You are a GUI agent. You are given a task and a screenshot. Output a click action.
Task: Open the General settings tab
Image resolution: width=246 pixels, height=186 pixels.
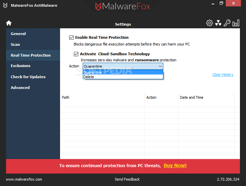click(33, 34)
